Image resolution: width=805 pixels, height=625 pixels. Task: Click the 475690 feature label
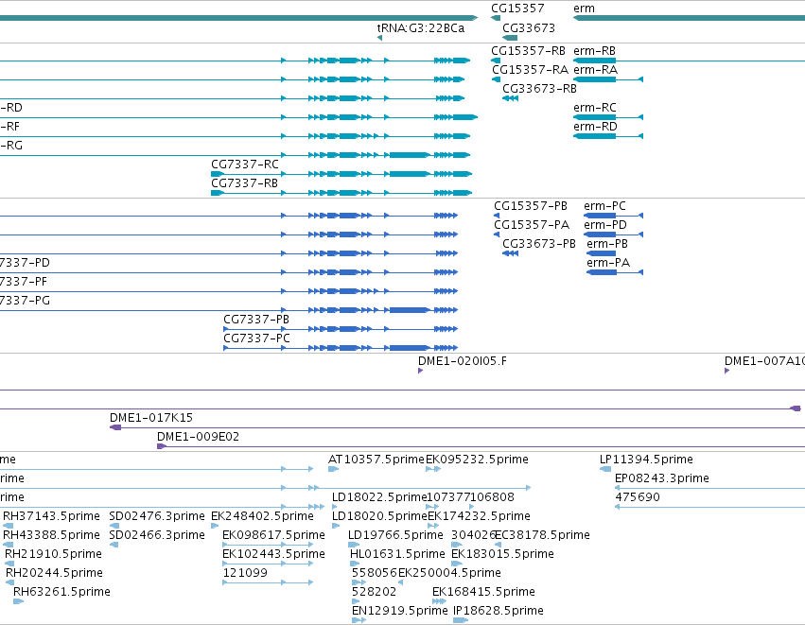(x=638, y=497)
